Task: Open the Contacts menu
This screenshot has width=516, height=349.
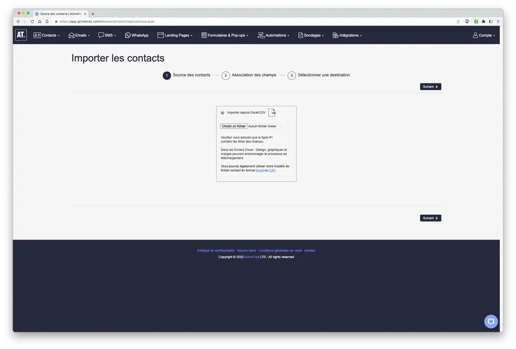Action: (46, 35)
